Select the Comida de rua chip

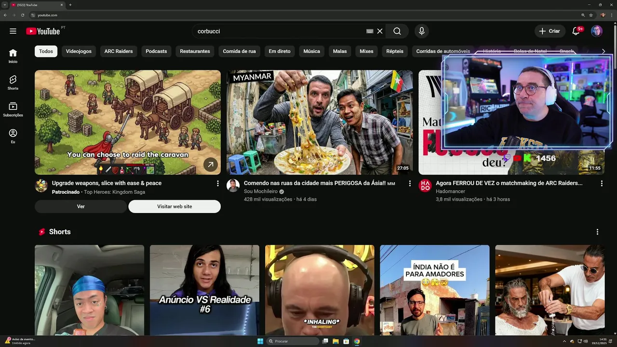pyautogui.click(x=239, y=51)
